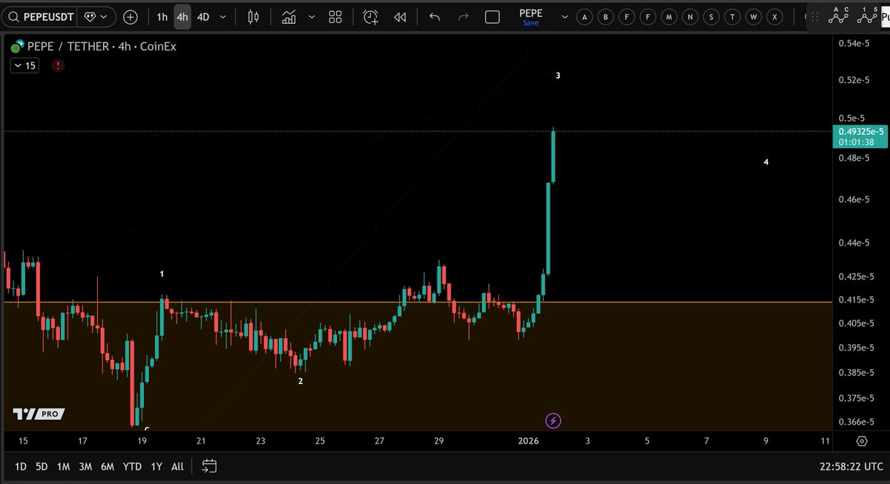Switch to the 4D interval

pyautogui.click(x=203, y=16)
